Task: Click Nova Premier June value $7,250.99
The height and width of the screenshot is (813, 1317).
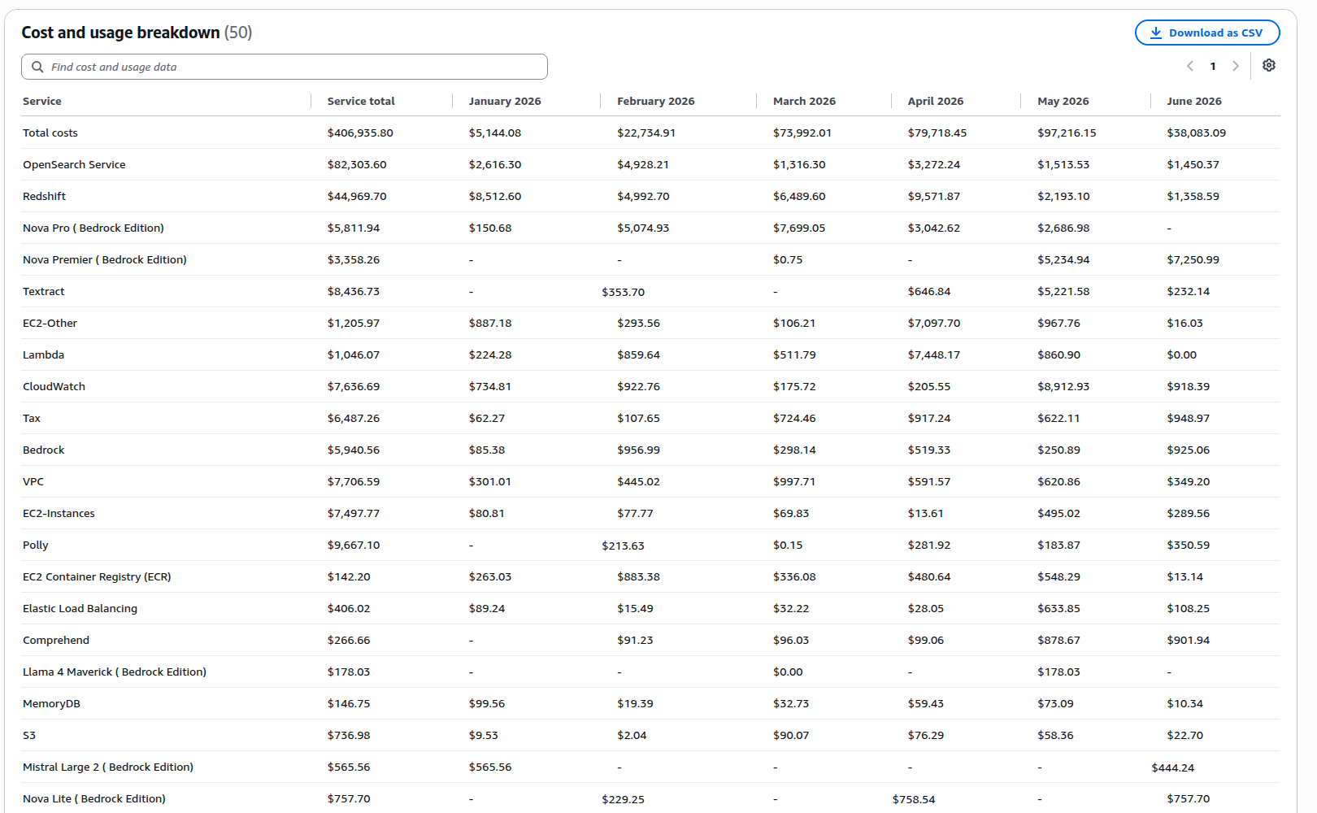Action: 1193,259
